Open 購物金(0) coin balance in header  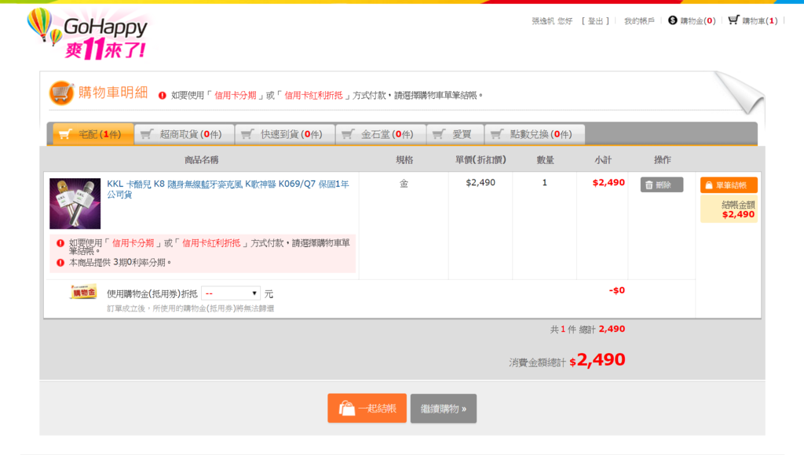click(x=692, y=20)
